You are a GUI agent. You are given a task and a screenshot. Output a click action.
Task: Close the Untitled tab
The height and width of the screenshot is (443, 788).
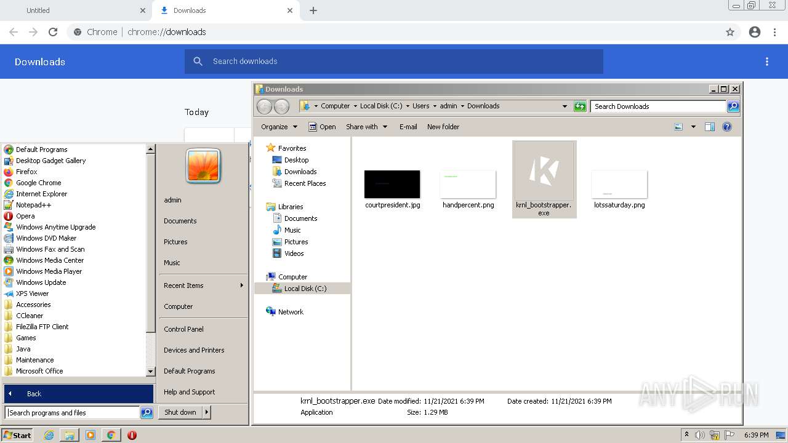pyautogui.click(x=143, y=10)
